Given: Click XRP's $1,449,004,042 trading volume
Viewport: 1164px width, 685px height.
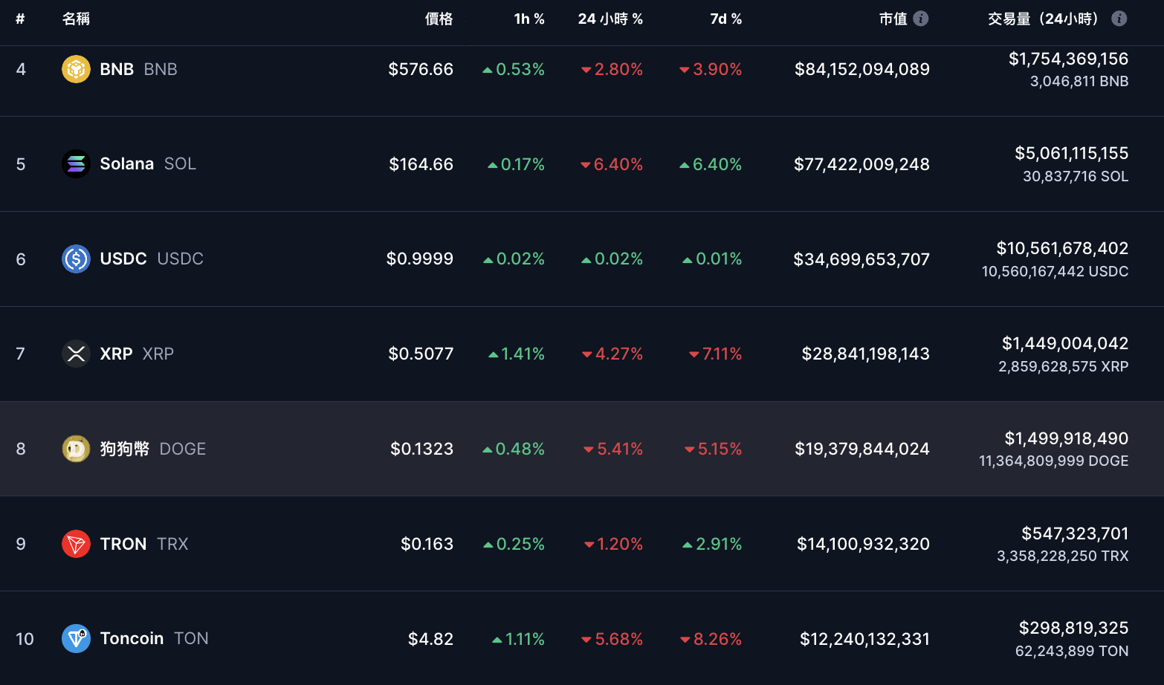Looking at the screenshot, I should tap(1064, 343).
